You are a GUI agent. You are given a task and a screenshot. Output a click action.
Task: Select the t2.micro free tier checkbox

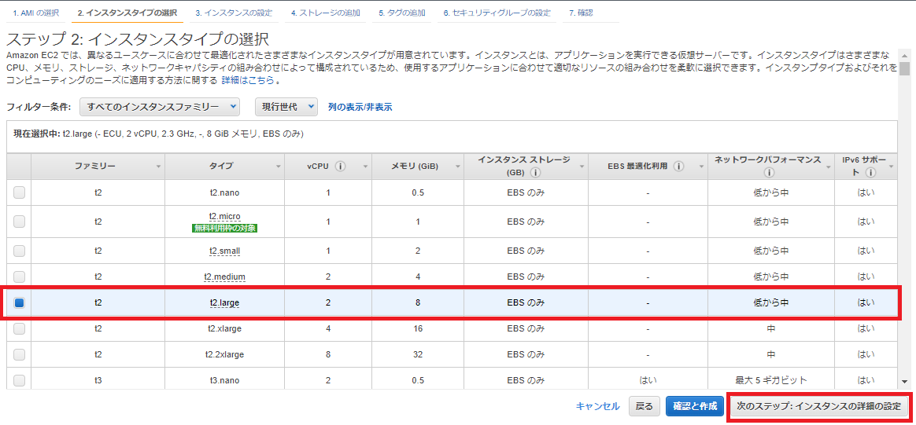(x=19, y=222)
